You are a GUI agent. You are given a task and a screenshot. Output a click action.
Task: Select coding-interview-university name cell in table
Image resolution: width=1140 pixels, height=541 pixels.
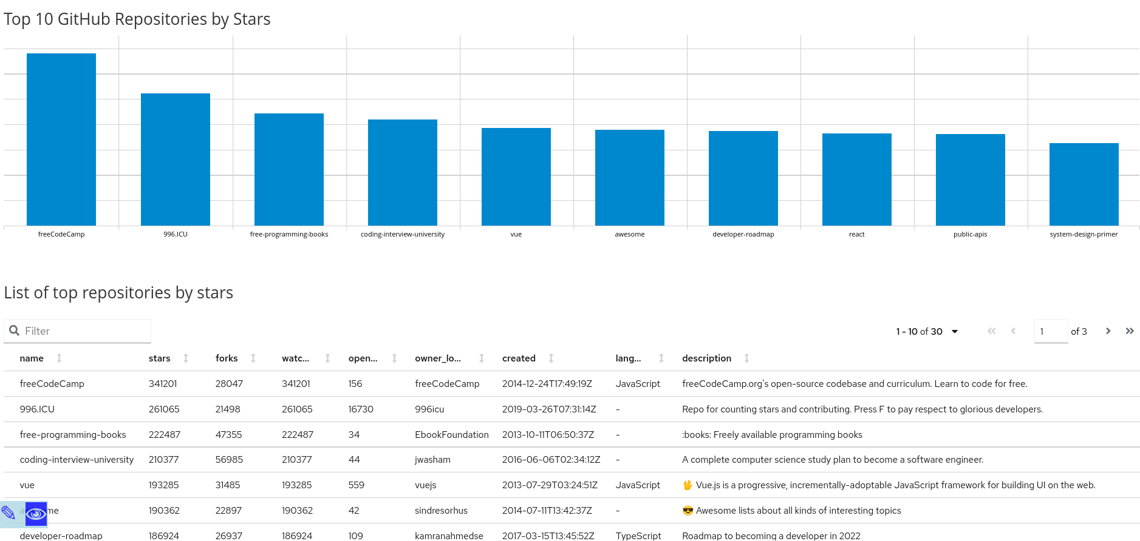click(x=77, y=460)
